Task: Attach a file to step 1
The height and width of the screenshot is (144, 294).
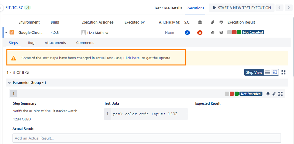Action: [x=274, y=94]
